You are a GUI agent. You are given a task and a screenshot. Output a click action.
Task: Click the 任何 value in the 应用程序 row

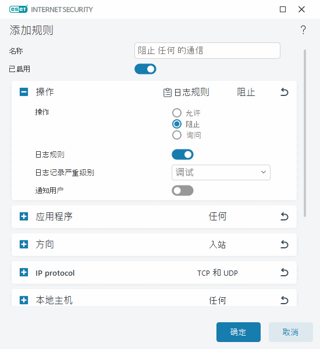click(x=218, y=216)
